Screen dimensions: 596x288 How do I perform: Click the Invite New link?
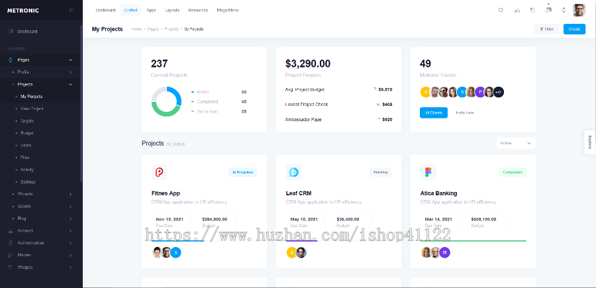click(464, 113)
